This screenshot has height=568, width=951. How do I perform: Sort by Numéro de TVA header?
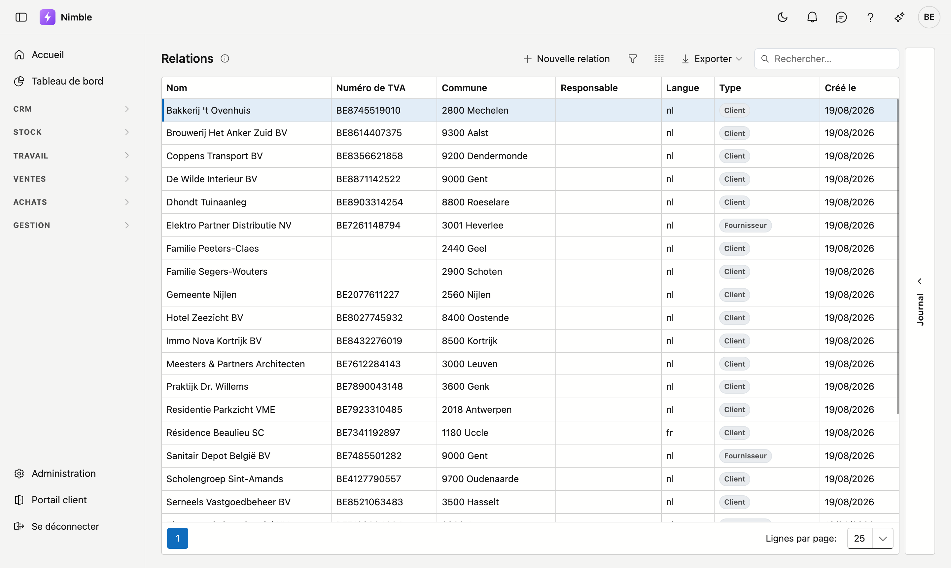point(384,88)
